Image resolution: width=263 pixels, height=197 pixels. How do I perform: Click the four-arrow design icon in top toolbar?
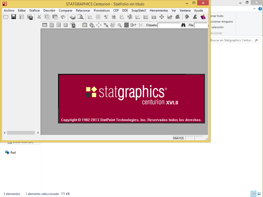[x=162, y=17]
